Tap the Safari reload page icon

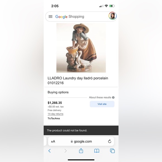(x=109, y=141)
